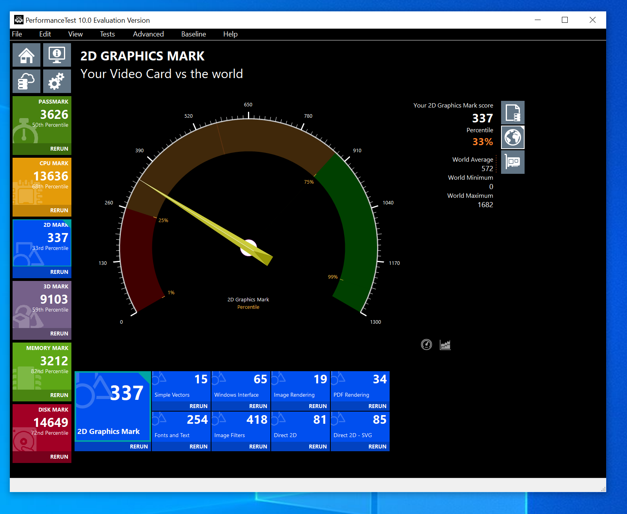
Task: Rerun the PDF Rendering test
Action: pyautogui.click(x=377, y=406)
